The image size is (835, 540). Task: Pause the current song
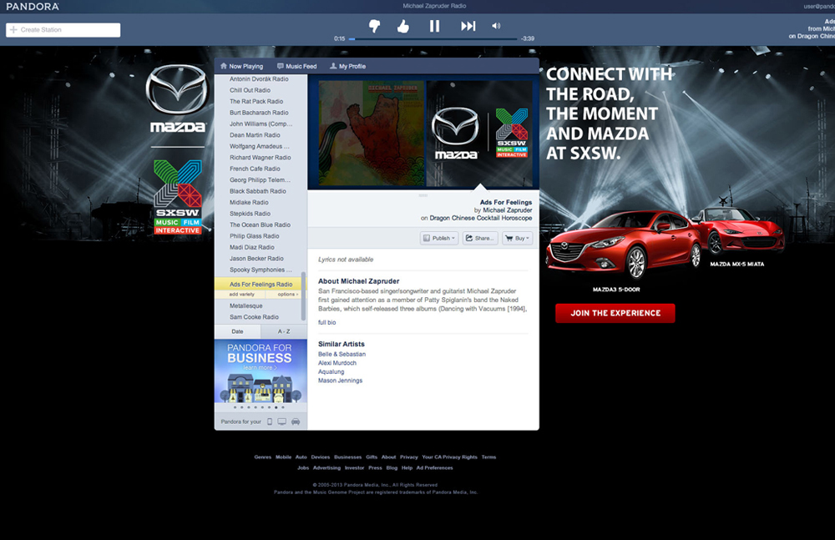click(434, 26)
